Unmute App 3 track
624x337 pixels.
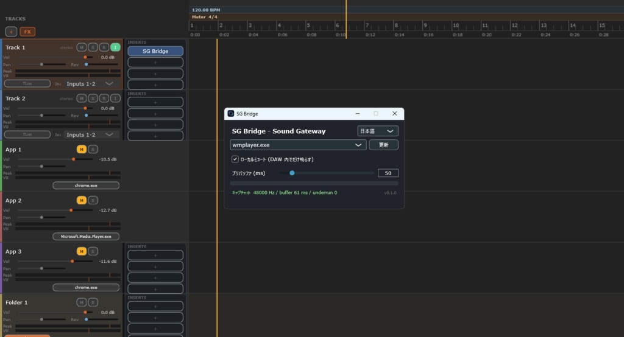82,251
